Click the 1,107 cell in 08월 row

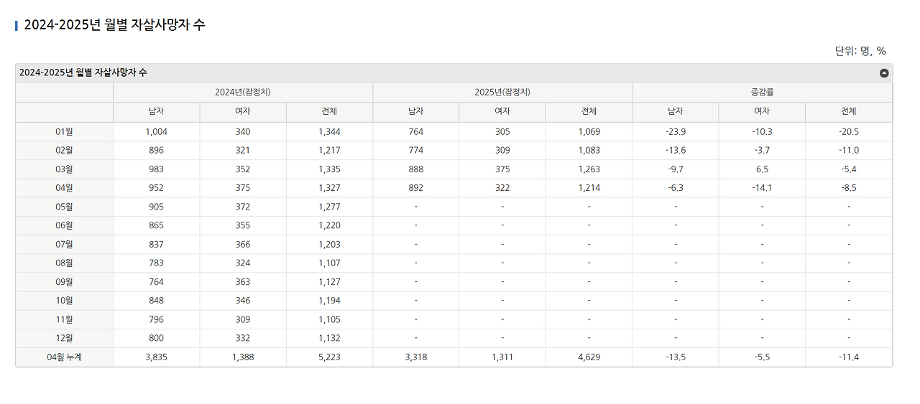(329, 263)
